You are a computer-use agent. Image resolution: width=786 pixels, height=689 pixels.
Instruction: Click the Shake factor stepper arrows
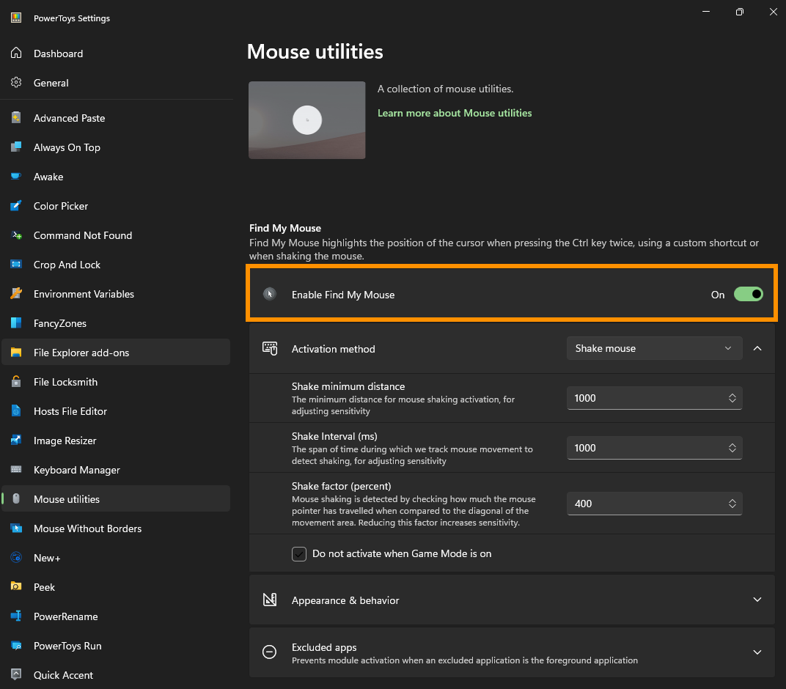[732, 504]
